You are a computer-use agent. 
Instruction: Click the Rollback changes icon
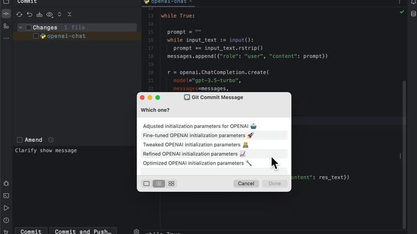(29, 14)
